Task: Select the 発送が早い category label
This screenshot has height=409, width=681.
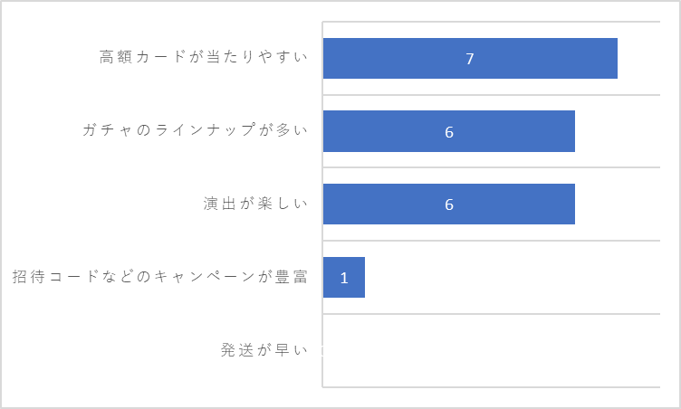Action: pos(264,349)
